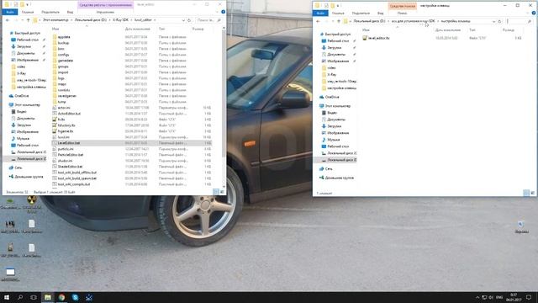Refresh the right Explorer window address bar
This screenshot has width=538, height=303.
coord(499,21)
